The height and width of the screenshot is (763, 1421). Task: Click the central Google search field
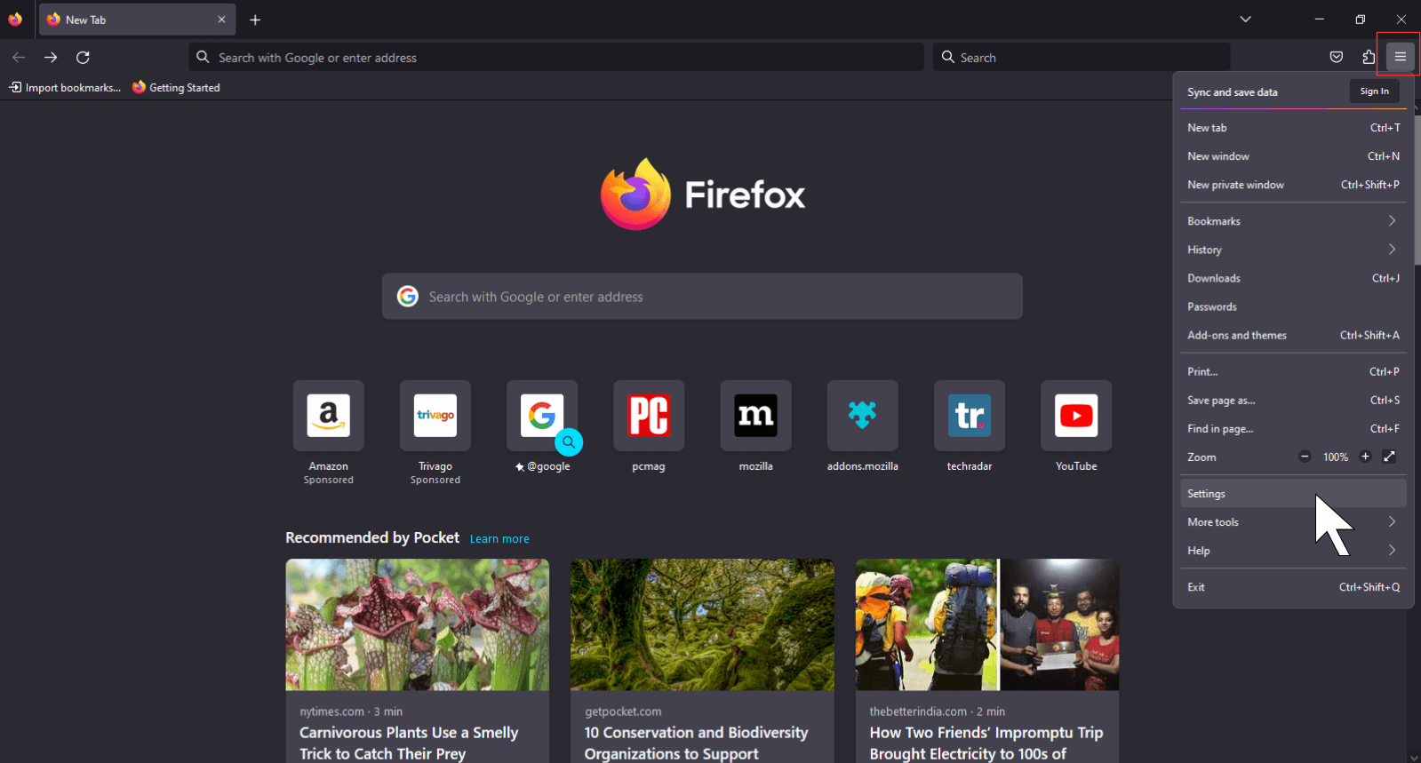702,296
